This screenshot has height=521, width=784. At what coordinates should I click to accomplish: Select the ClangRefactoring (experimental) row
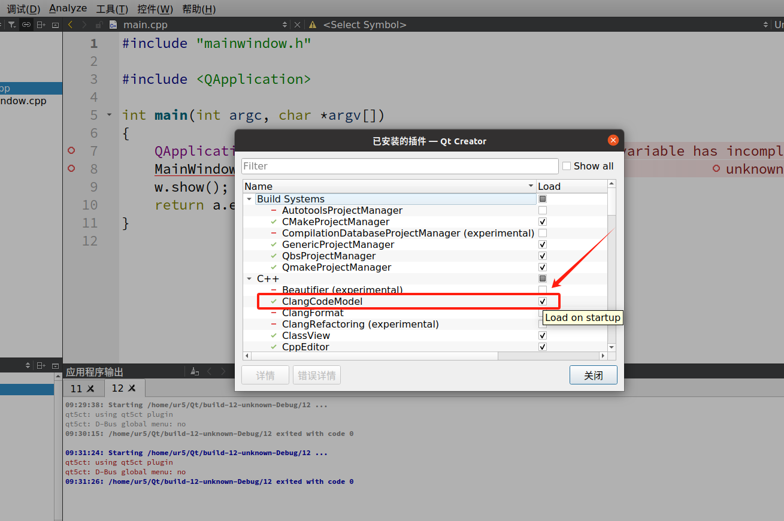[361, 324]
